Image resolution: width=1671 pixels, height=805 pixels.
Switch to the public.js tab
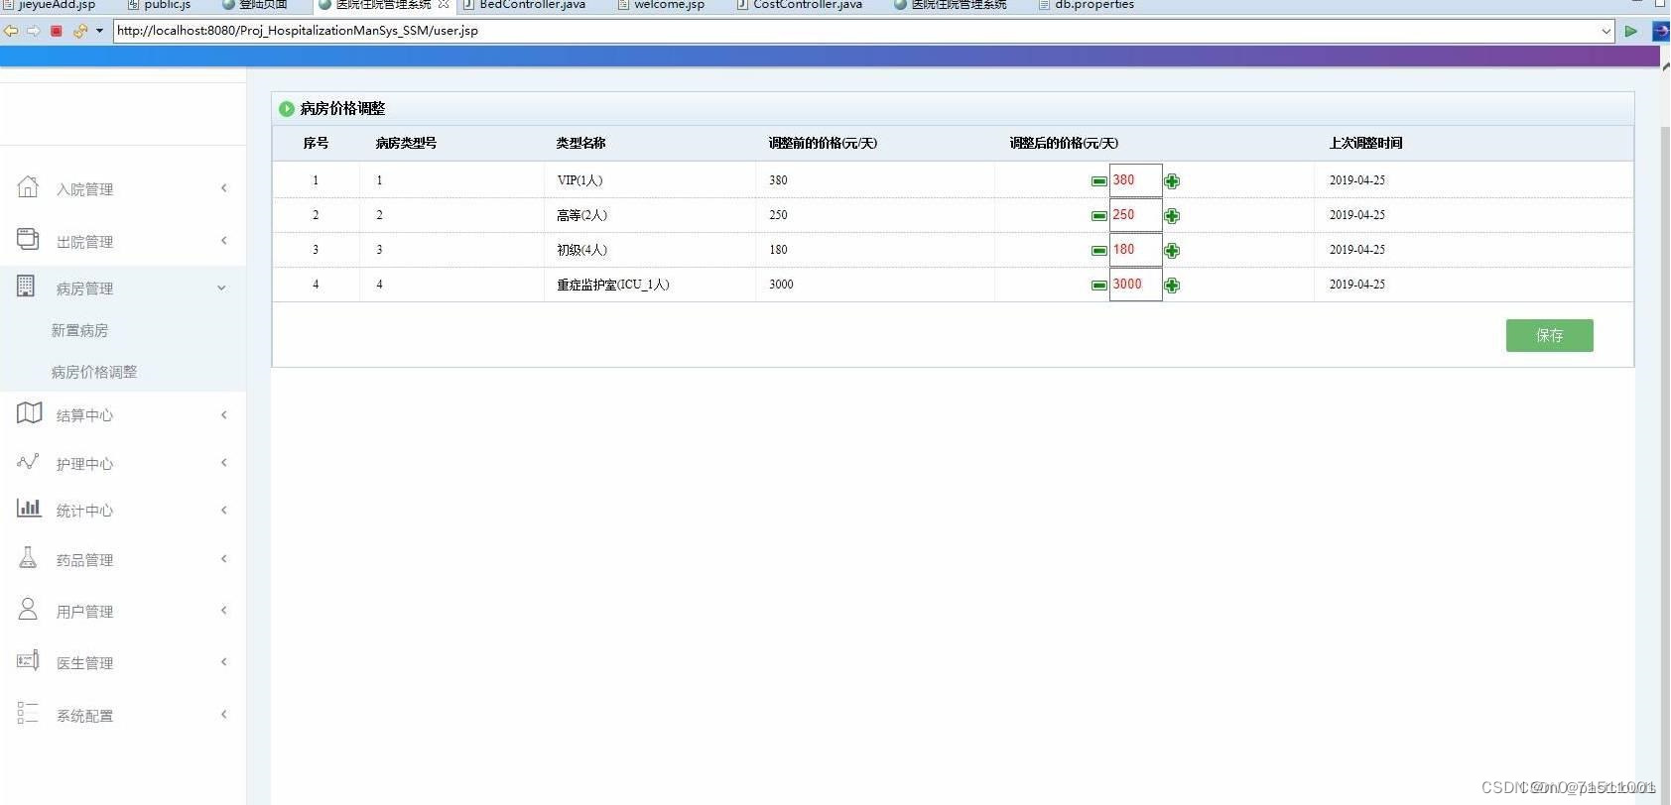point(159,5)
